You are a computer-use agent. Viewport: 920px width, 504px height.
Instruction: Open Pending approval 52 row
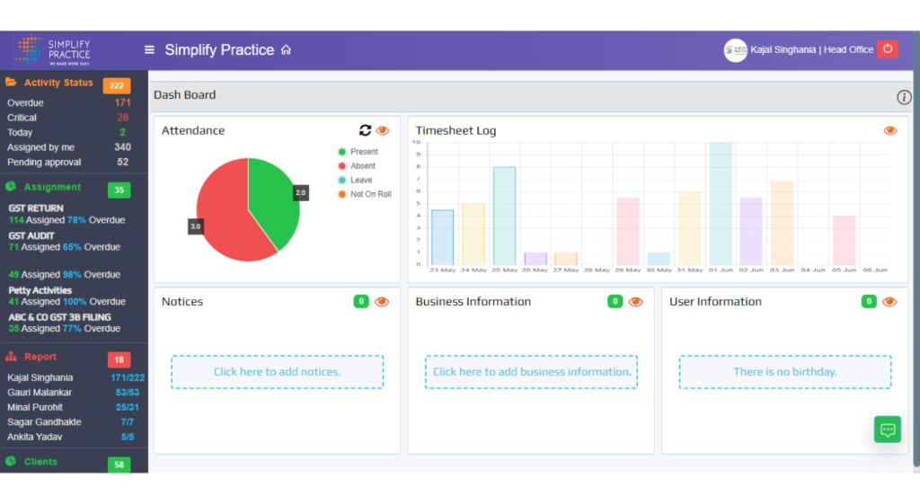(68, 162)
